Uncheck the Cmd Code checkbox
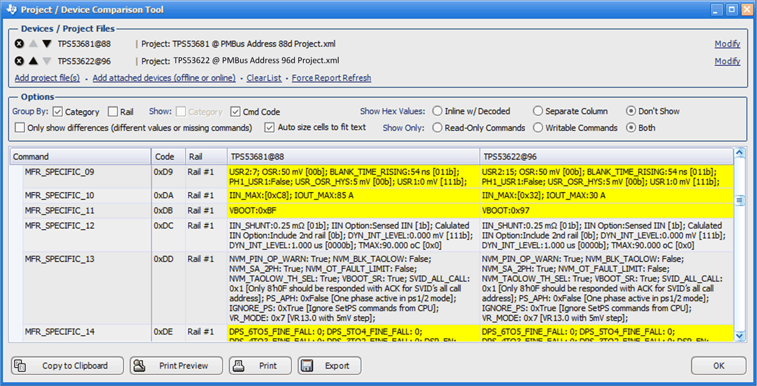Screen dimensions: 757x386 pos(235,112)
